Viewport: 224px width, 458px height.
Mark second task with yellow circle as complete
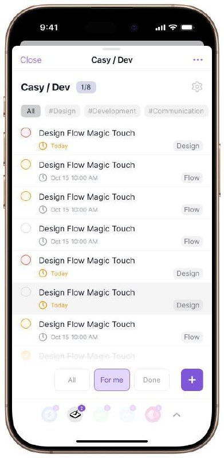click(26, 164)
